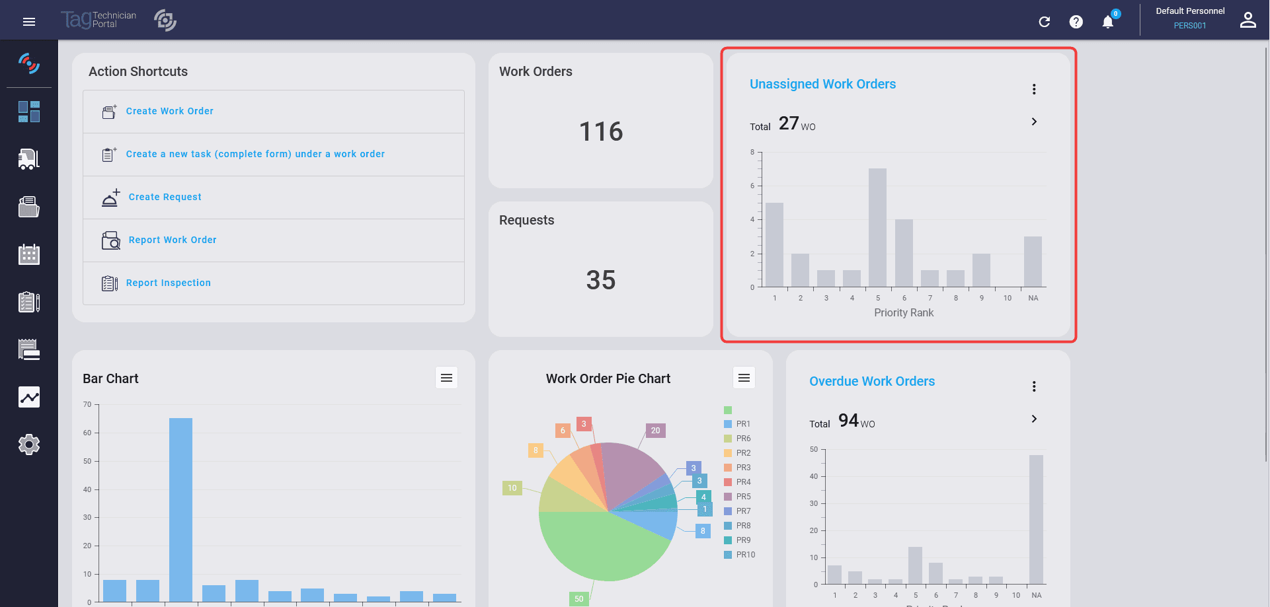Click the Create Work Order link

coord(170,111)
